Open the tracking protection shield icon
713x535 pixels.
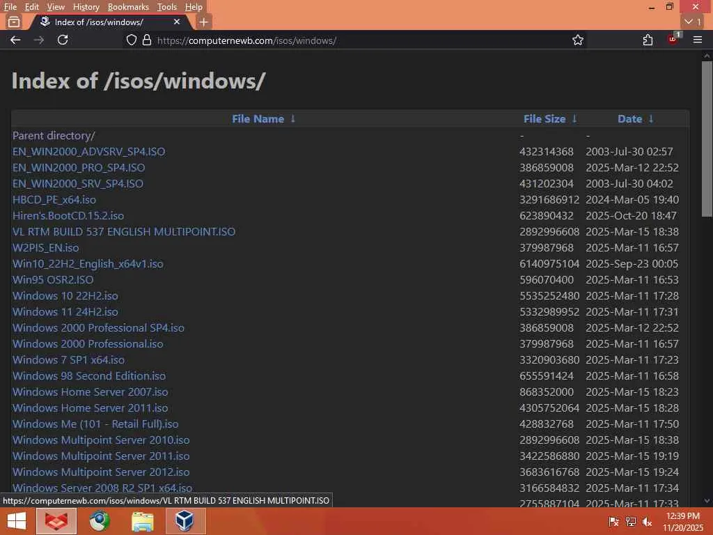(x=132, y=40)
